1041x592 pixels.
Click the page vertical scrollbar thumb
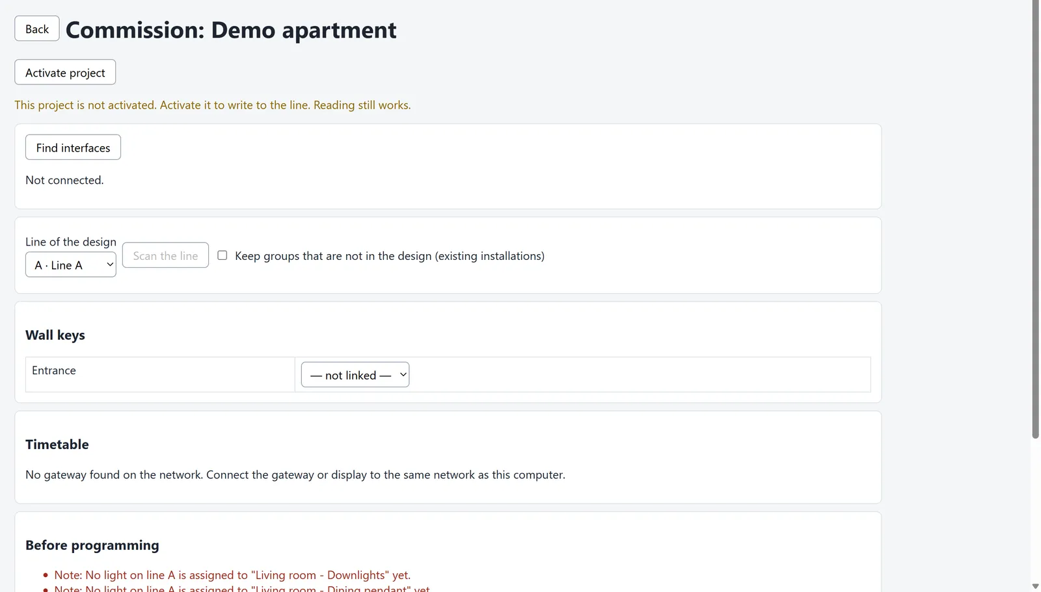click(1036, 220)
